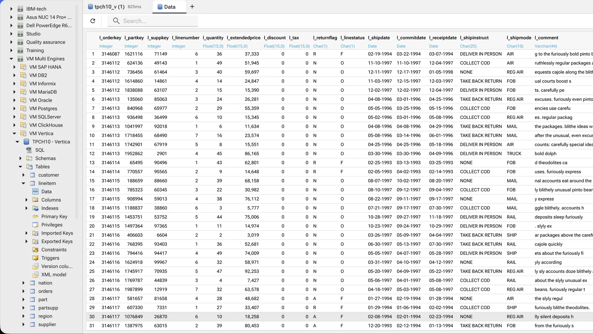Click comment cell 'bold dolph'

pyautogui.click(x=545, y=154)
